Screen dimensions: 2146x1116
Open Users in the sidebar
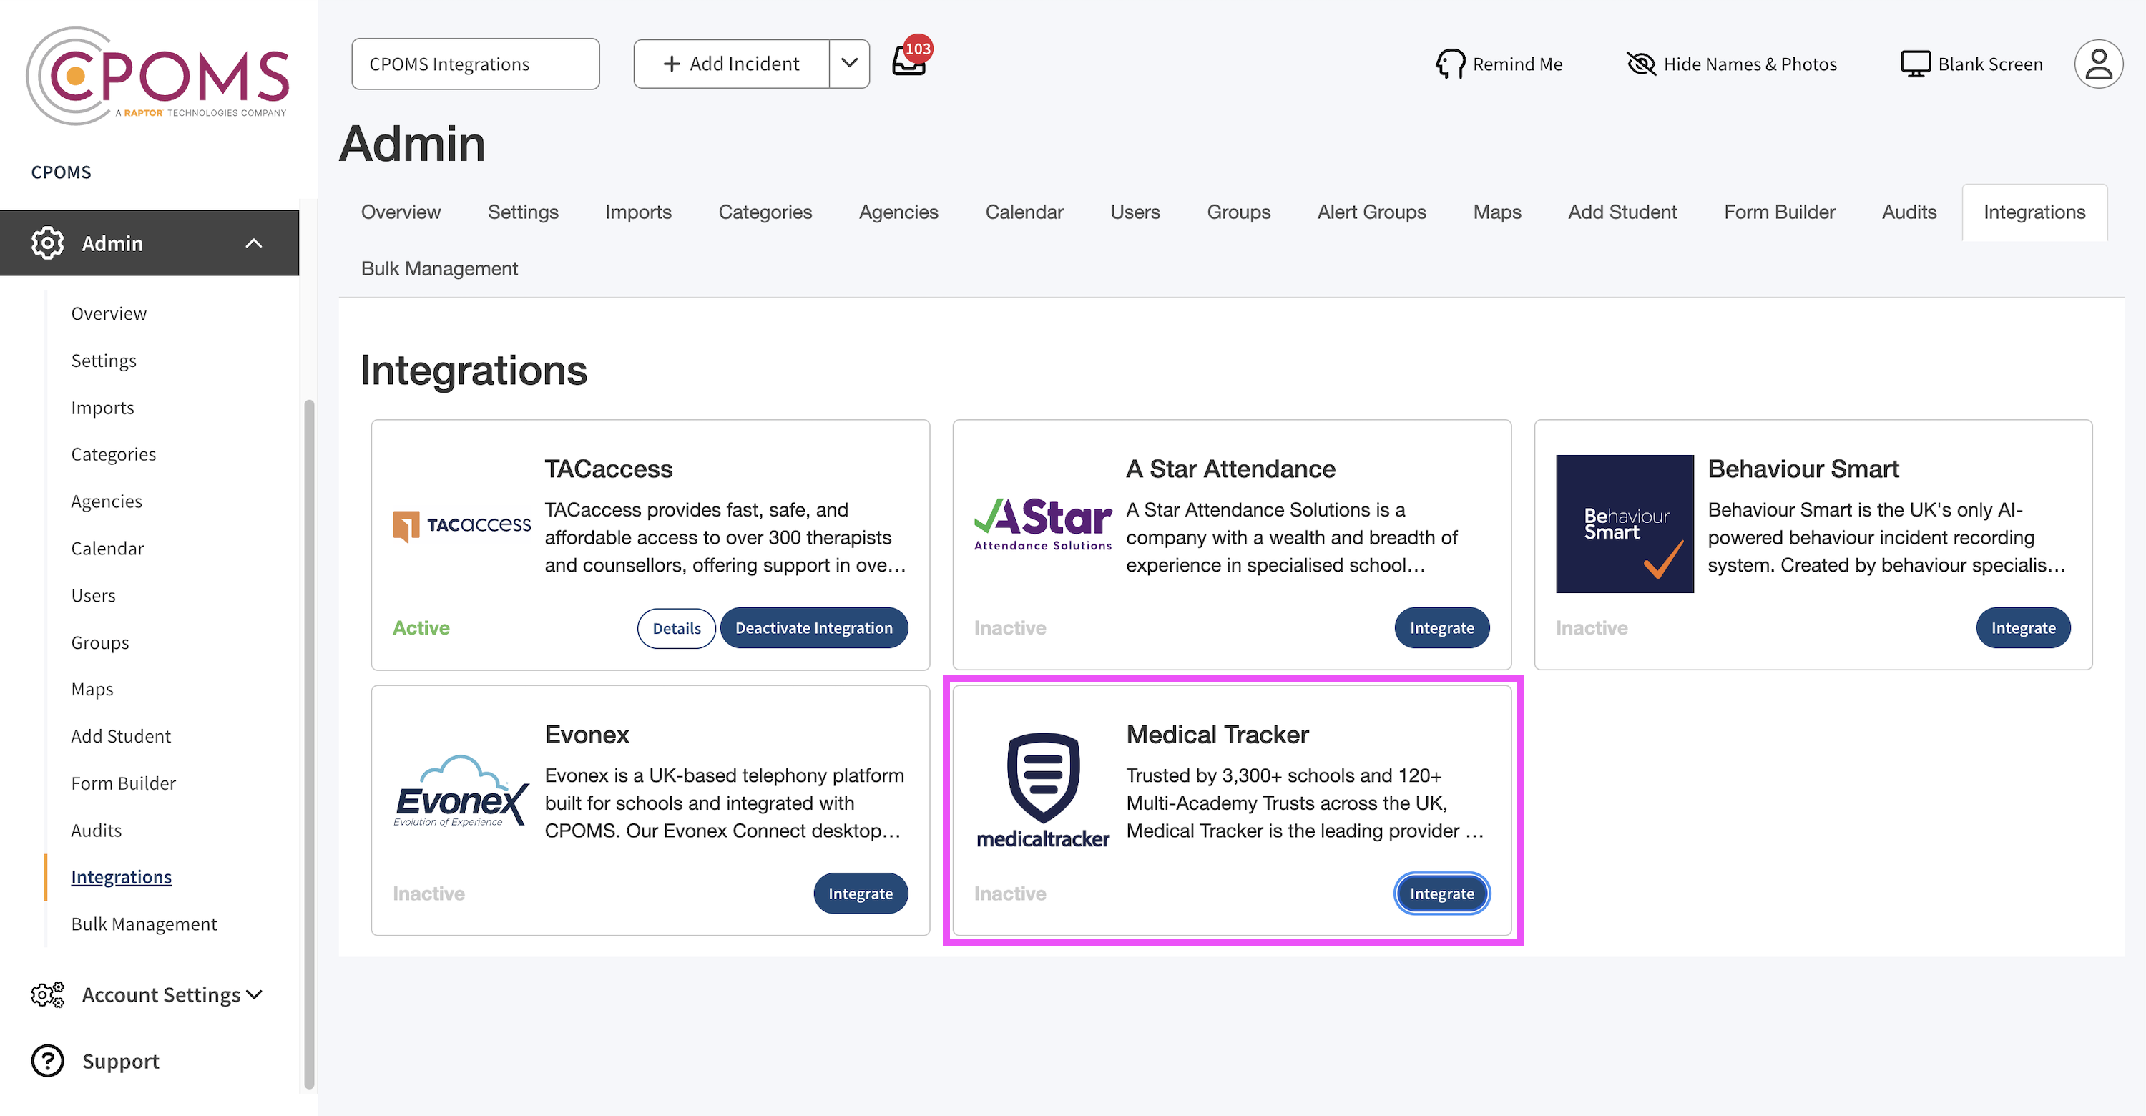(x=93, y=595)
